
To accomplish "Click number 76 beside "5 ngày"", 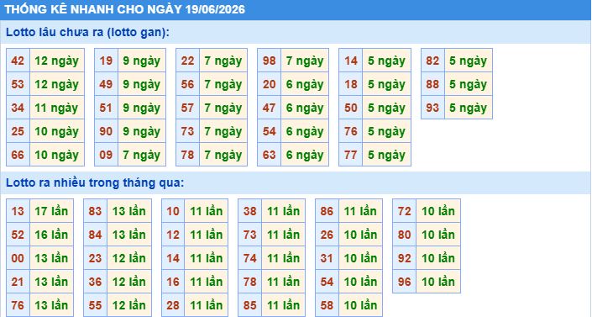I will click(x=351, y=131).
